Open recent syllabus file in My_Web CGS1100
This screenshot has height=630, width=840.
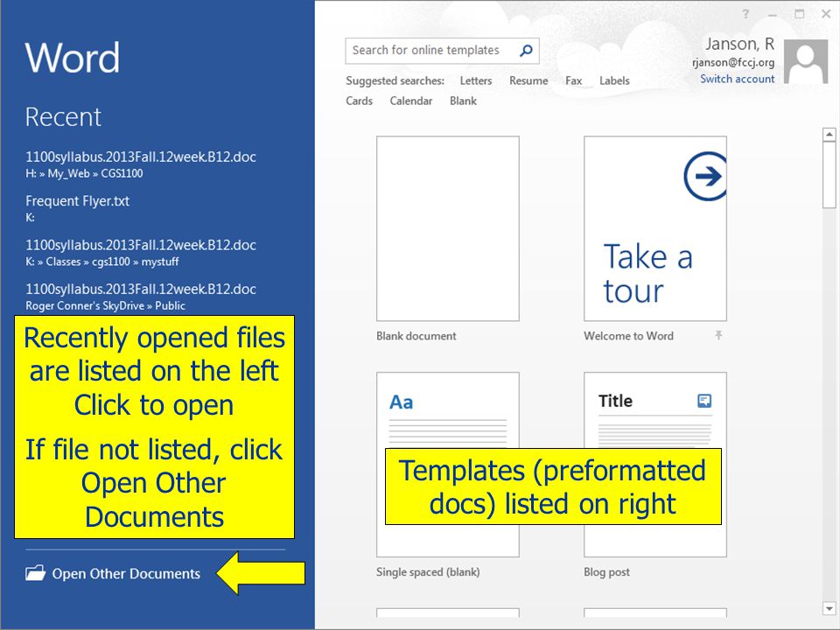[141, 164]
